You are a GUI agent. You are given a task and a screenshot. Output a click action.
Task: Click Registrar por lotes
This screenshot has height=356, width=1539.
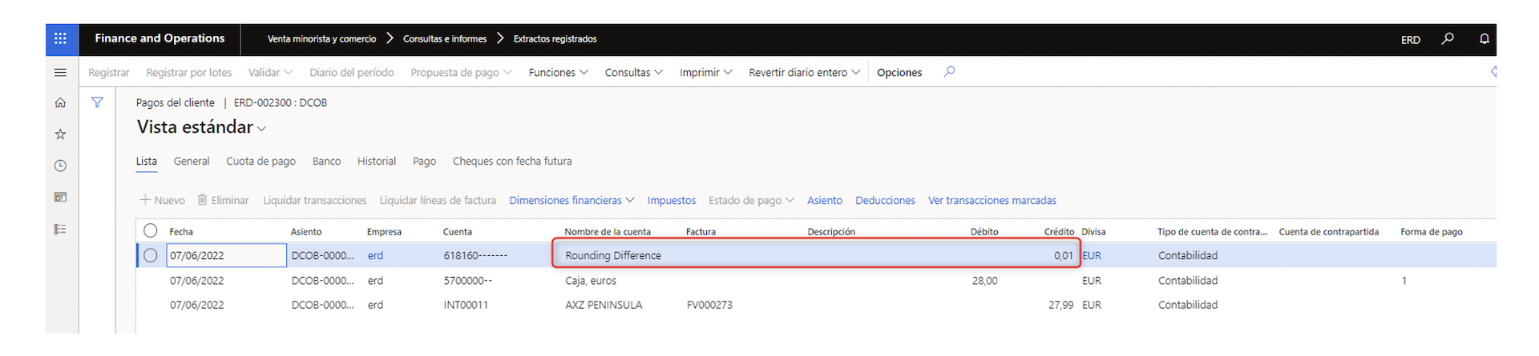[x=189, y=72]
